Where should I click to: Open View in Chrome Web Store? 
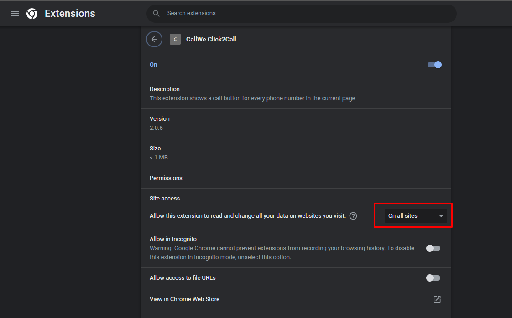click(x=296, y=299)
